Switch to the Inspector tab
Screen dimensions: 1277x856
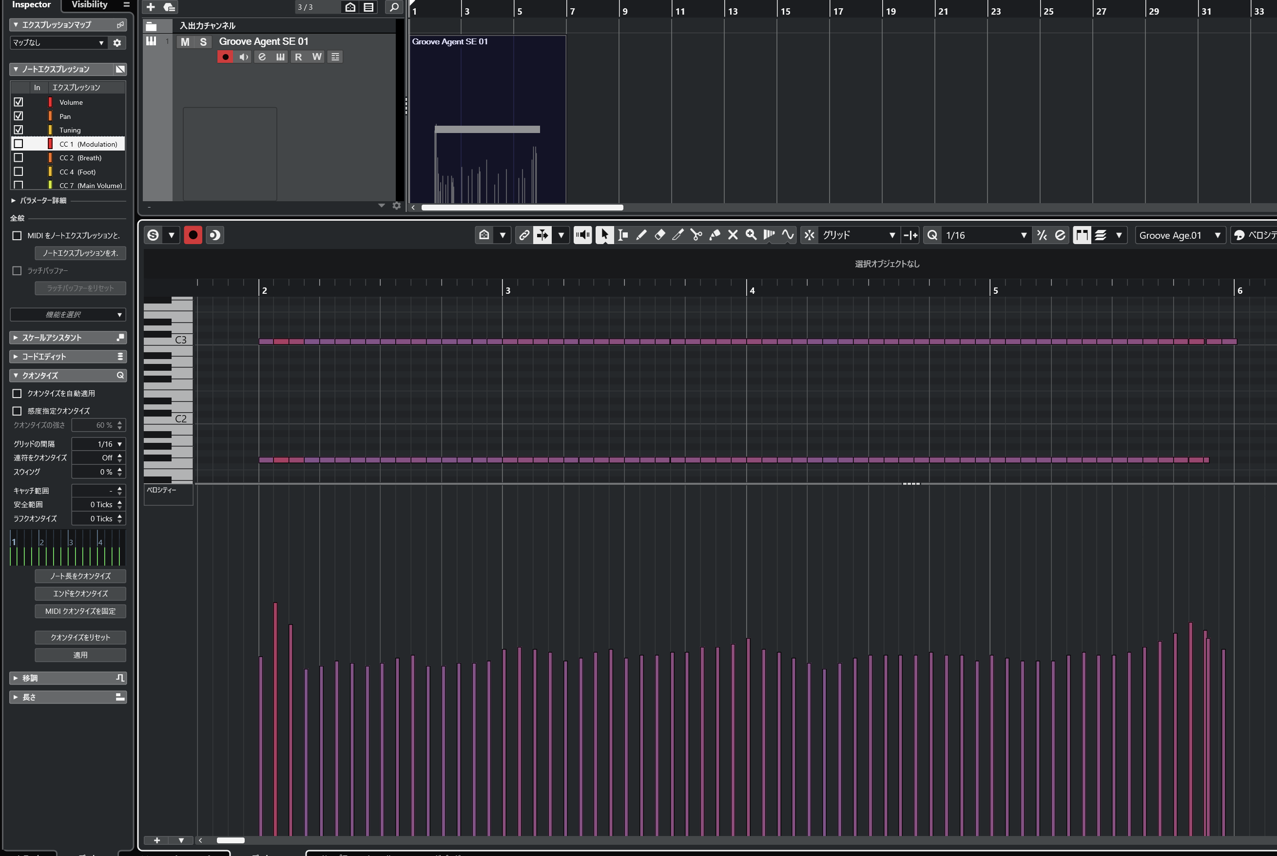click(x=31, y=5)
